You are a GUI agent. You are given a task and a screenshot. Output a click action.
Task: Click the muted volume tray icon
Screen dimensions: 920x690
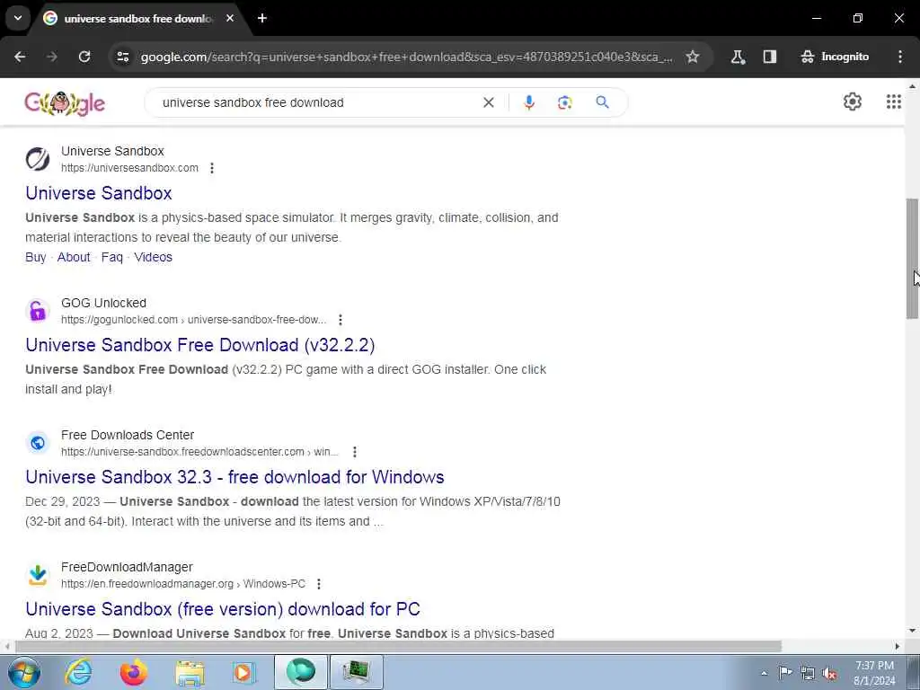click(x=829, y=673)
